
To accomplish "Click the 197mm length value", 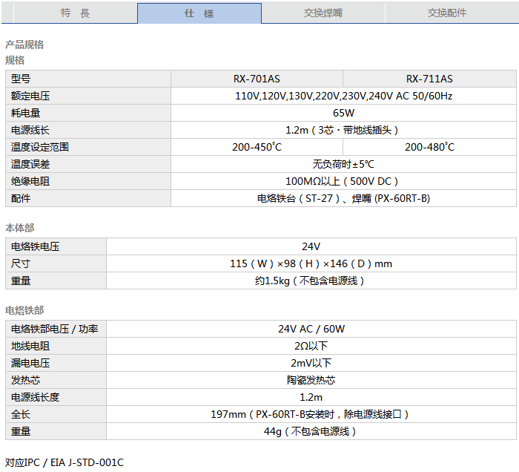I will [x=311, y=414].
